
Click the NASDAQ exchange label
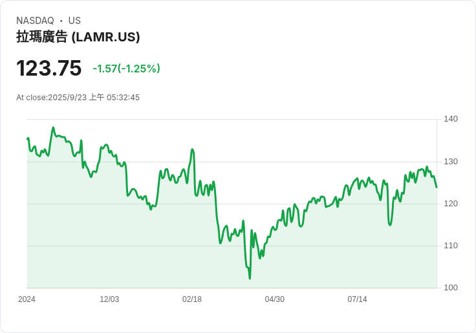coord(35,21)
